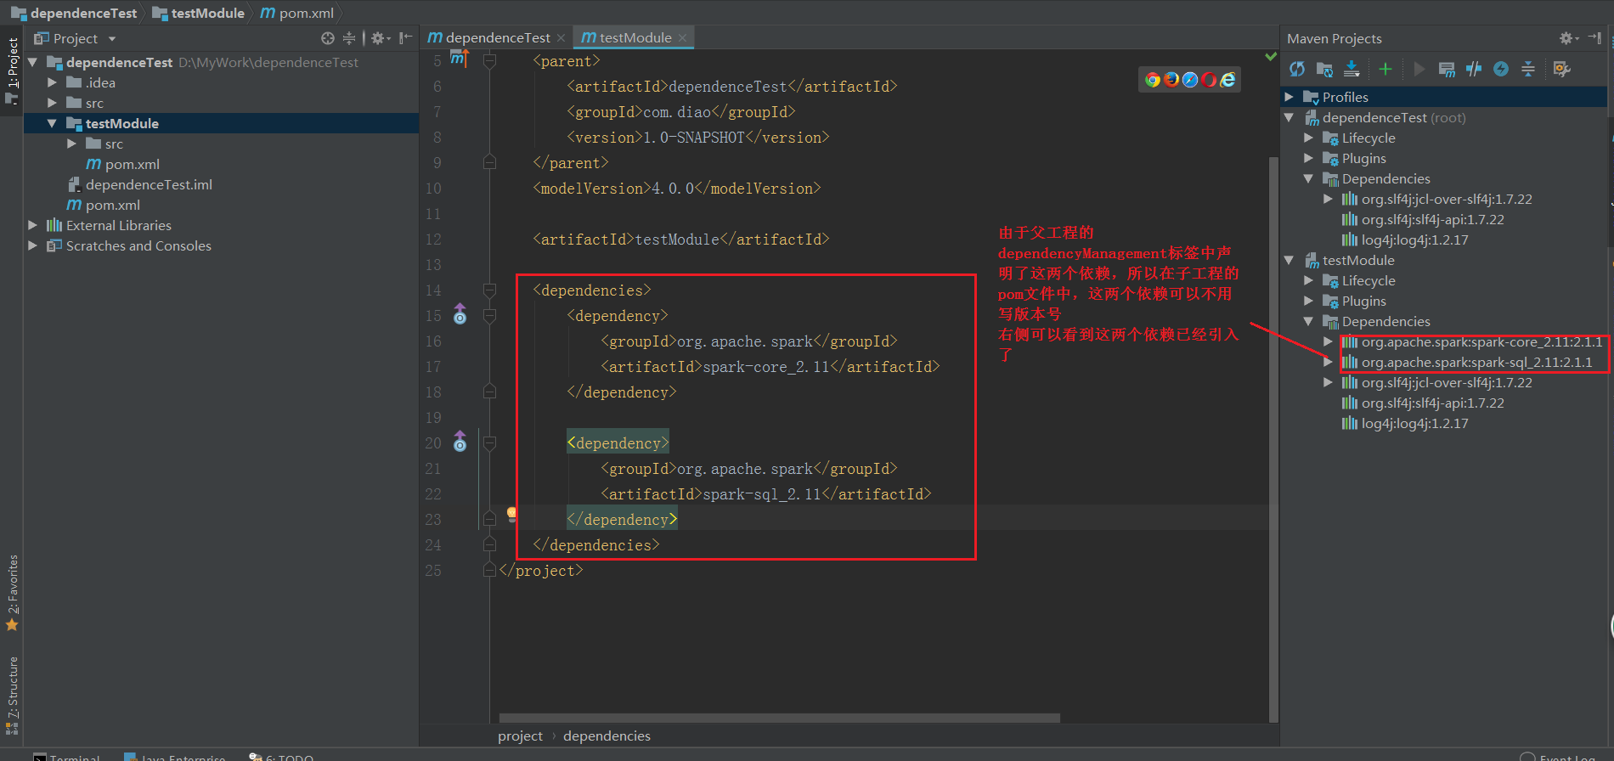Open Maven settings wrench icon
Image resolution: width=1614 pixels, height=761 pixels.
coord(1561,69)
